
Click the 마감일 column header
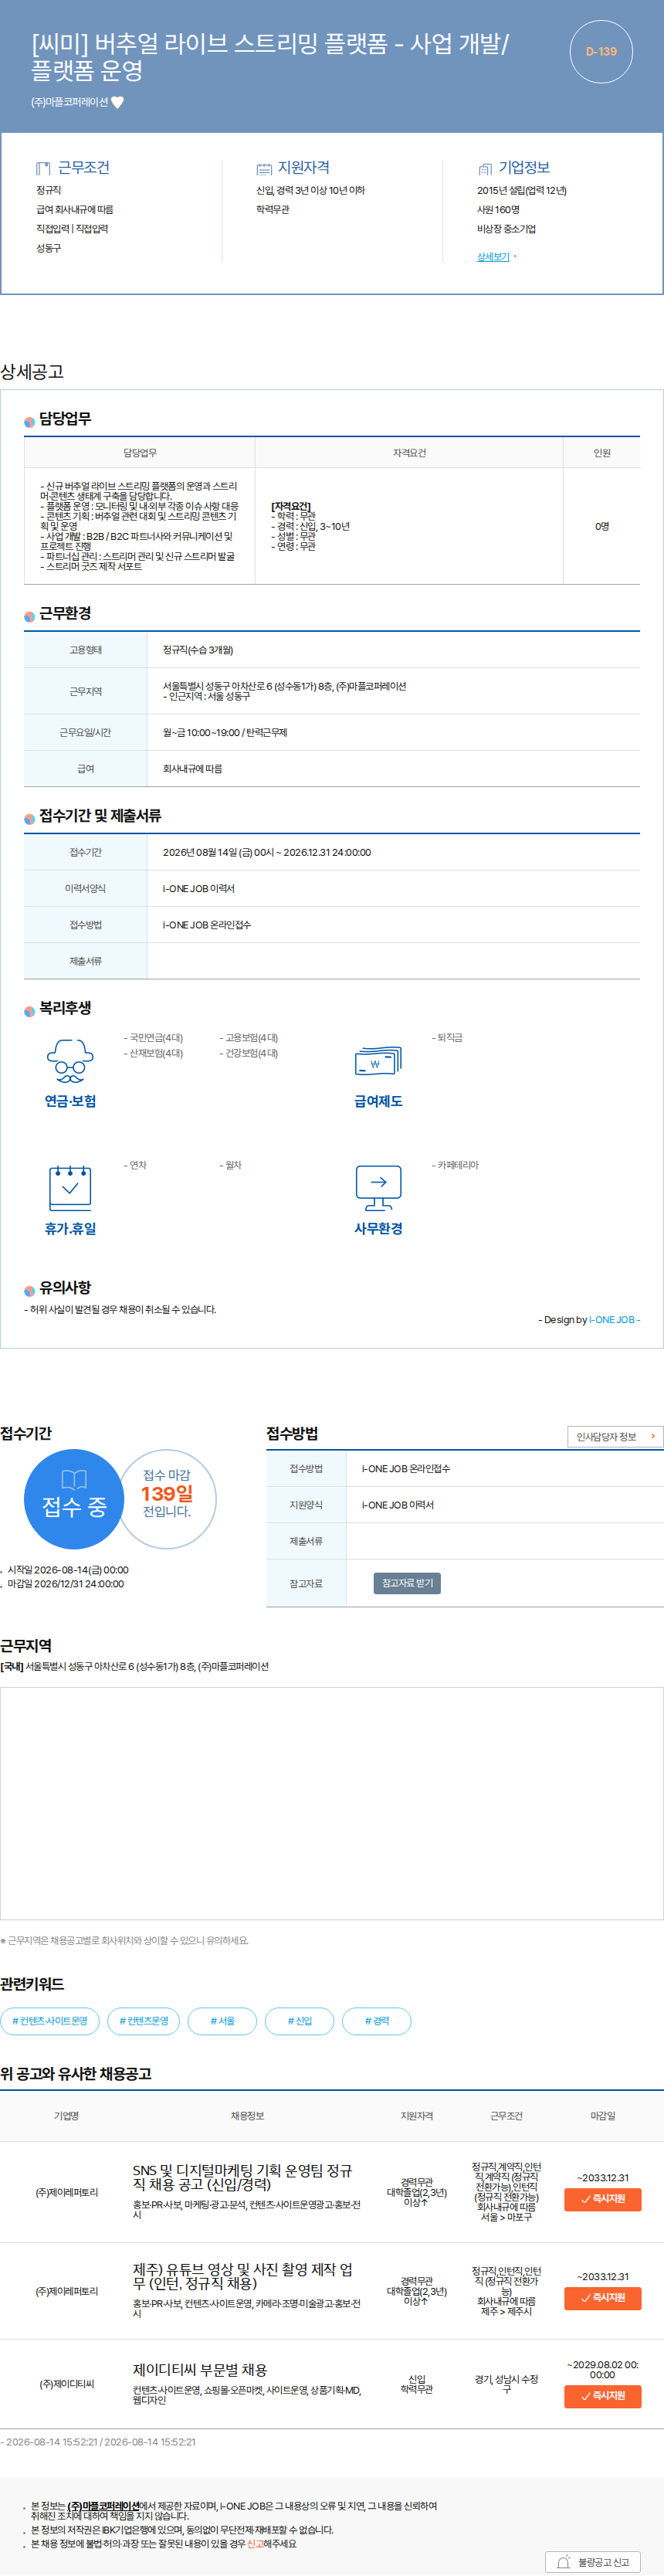pyautogui.click(x=603, y=2116)
